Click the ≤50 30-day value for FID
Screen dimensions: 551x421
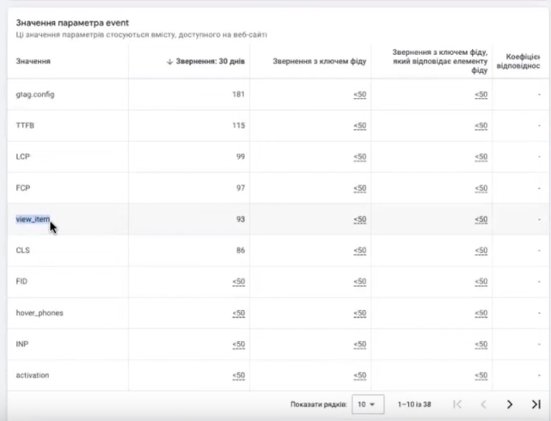(x=239, y=282)
